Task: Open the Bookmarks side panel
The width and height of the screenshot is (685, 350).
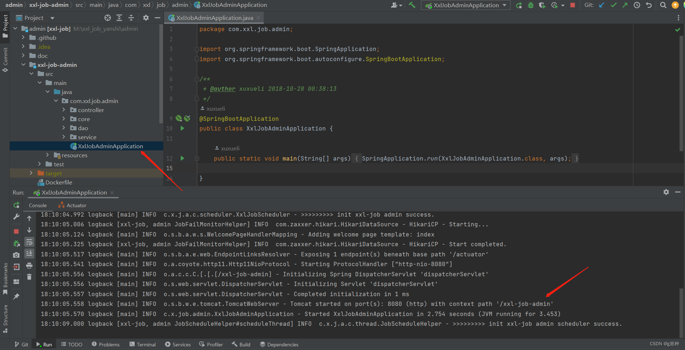Action: [x=5, y=279]
